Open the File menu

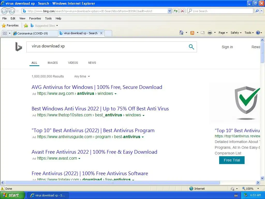[x=5, y=18]
